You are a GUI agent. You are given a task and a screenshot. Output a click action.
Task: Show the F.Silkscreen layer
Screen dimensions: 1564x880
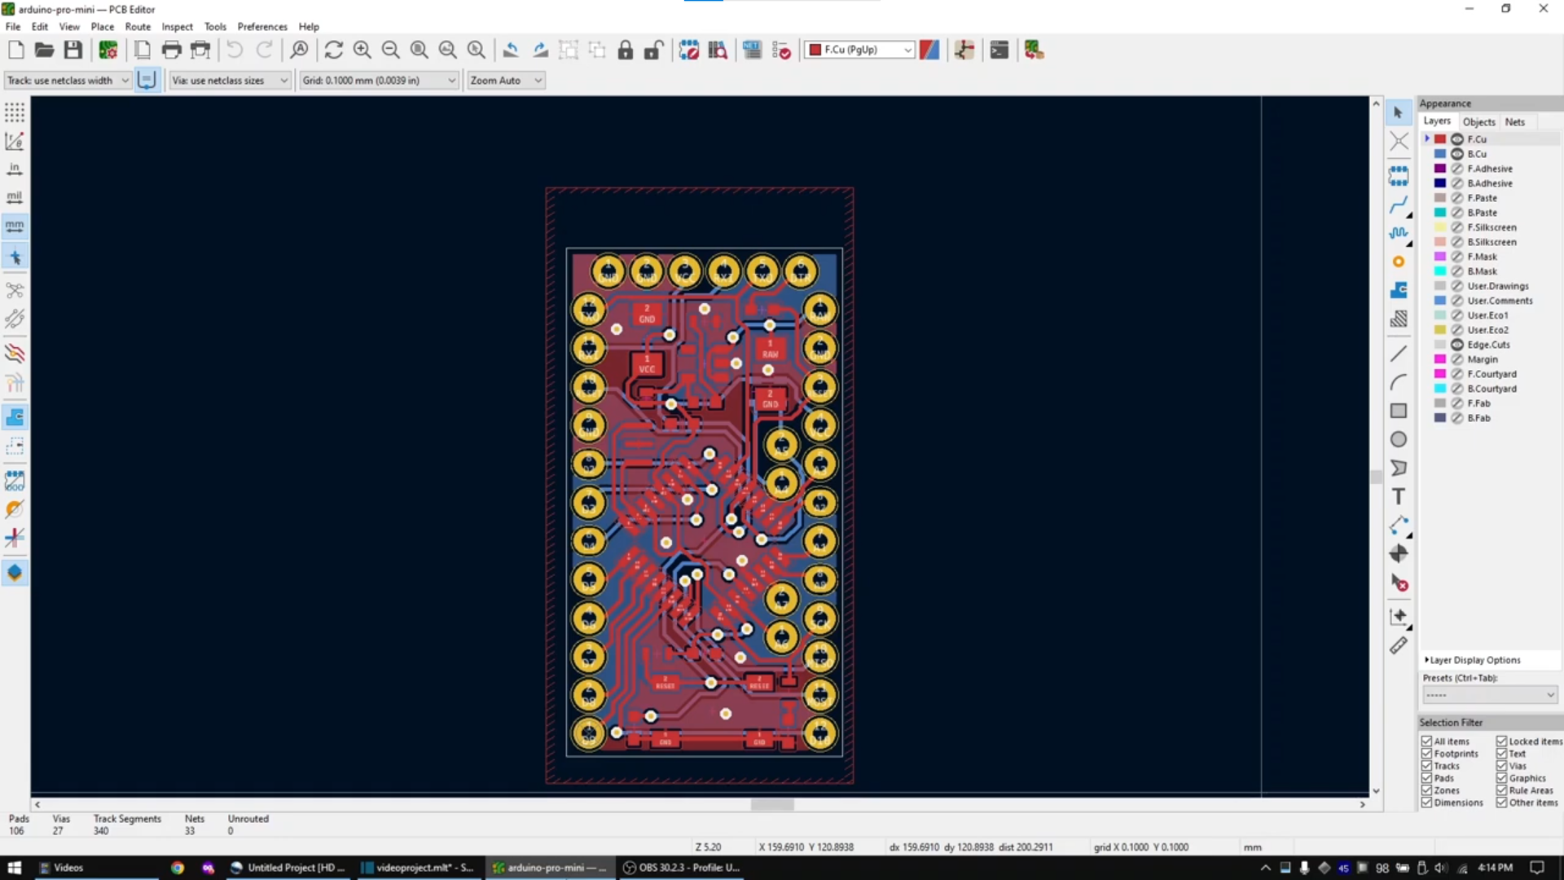point(1457,227)
